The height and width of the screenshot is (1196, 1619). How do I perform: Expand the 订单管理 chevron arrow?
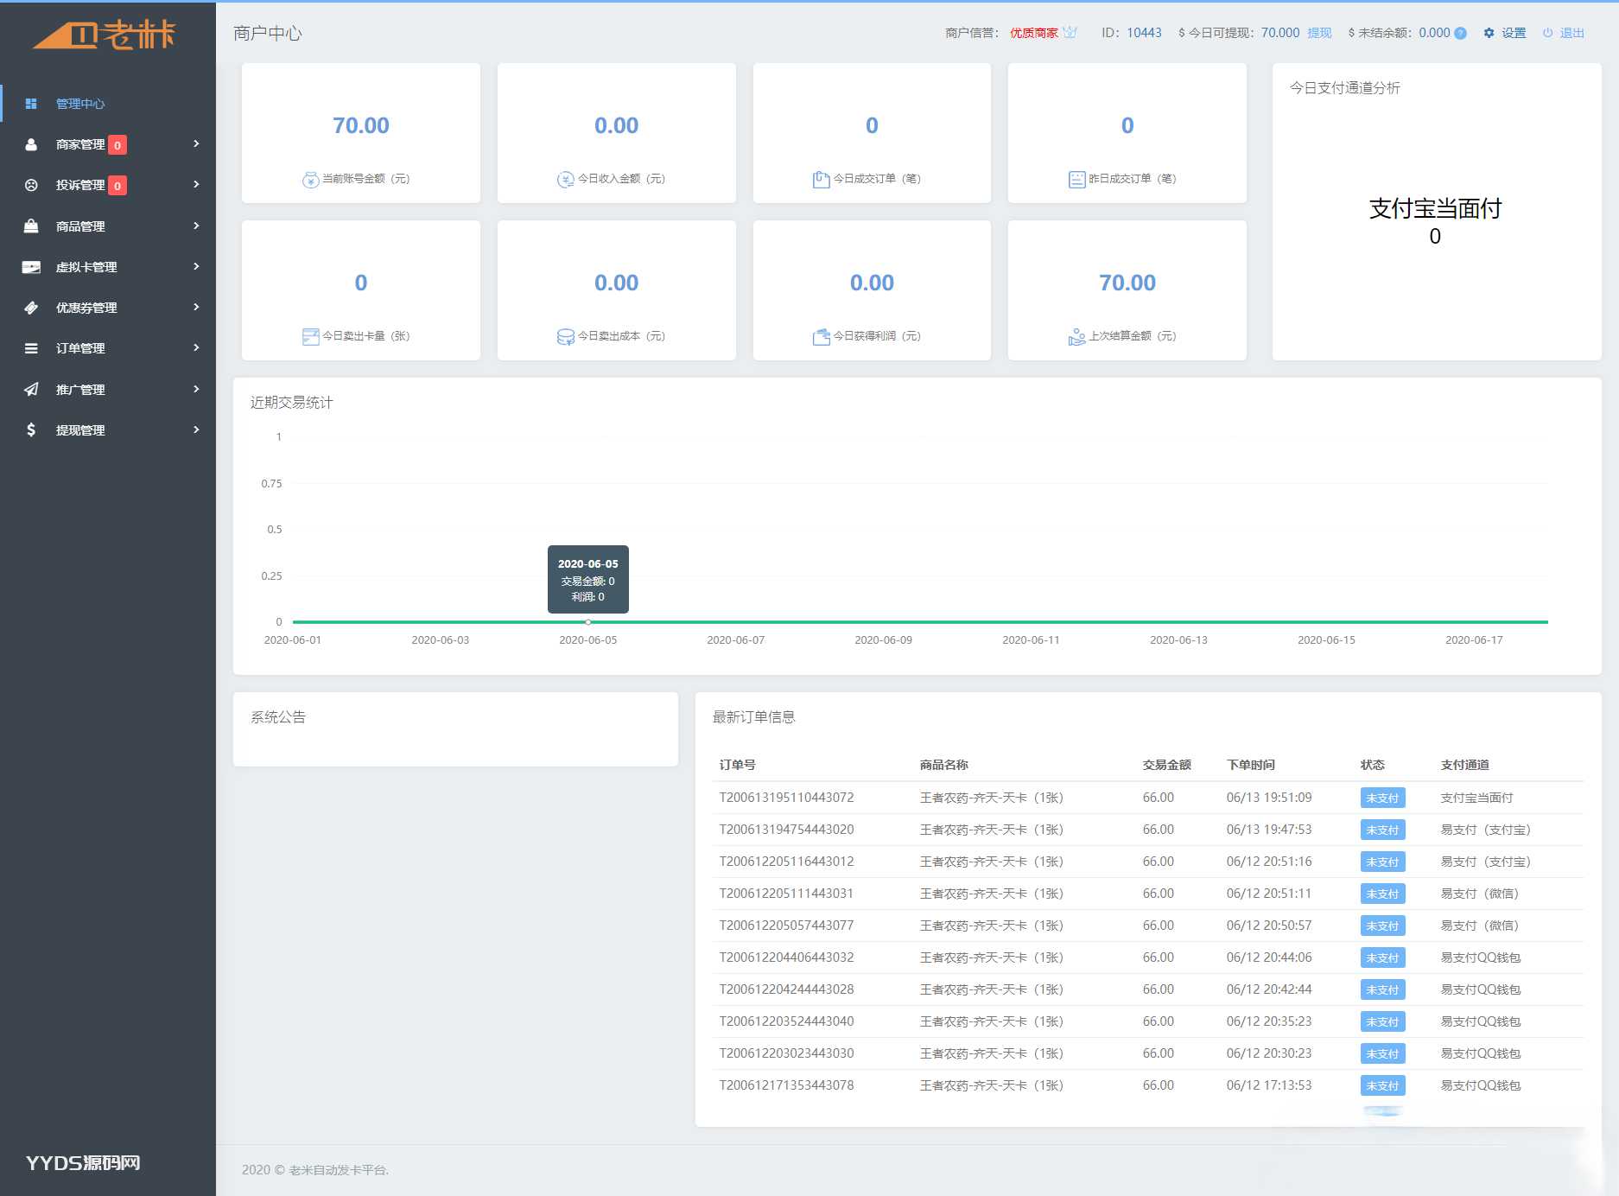(x=196, y=347)
